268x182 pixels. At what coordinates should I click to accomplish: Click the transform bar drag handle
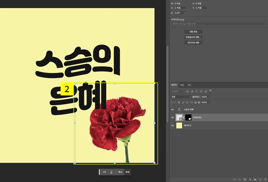point(100,172)
